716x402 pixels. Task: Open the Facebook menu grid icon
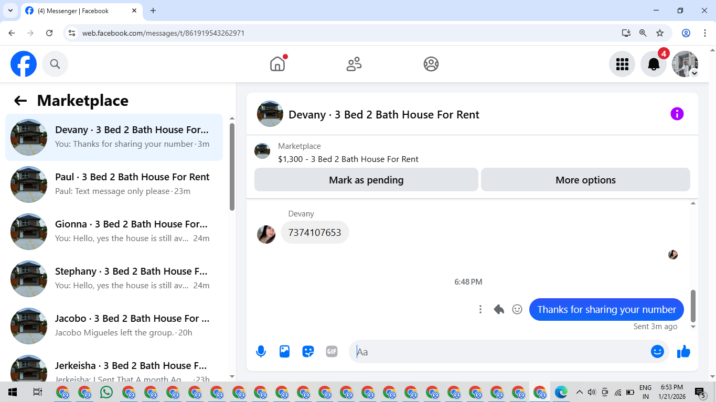point(622,64)
